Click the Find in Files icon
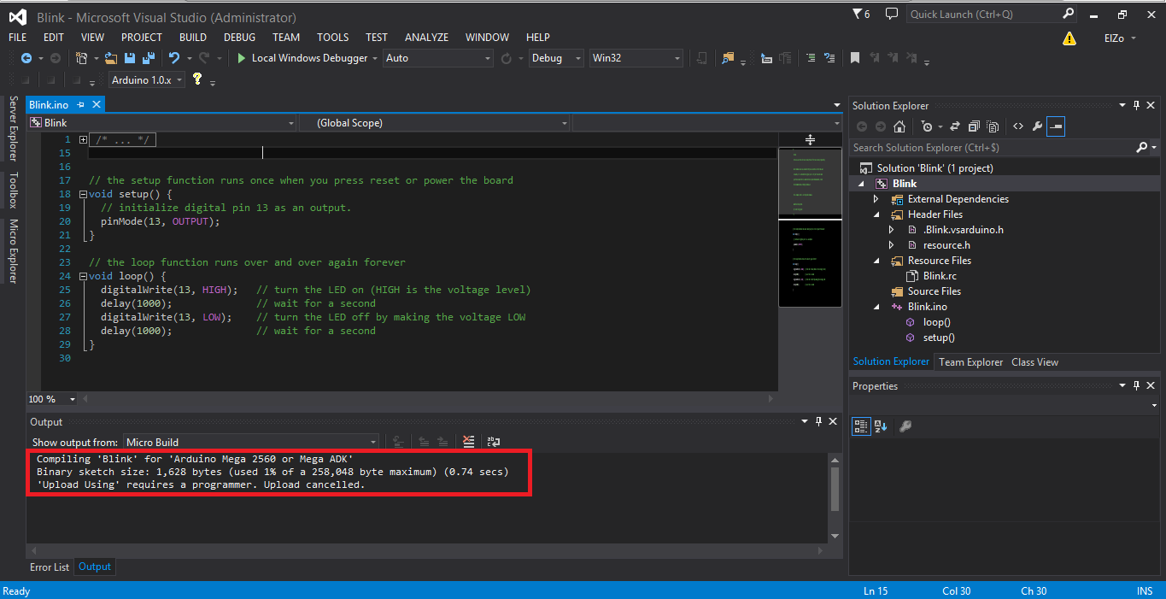The width and height of the screenshot is (1166, 599). [x=728, y=58]
